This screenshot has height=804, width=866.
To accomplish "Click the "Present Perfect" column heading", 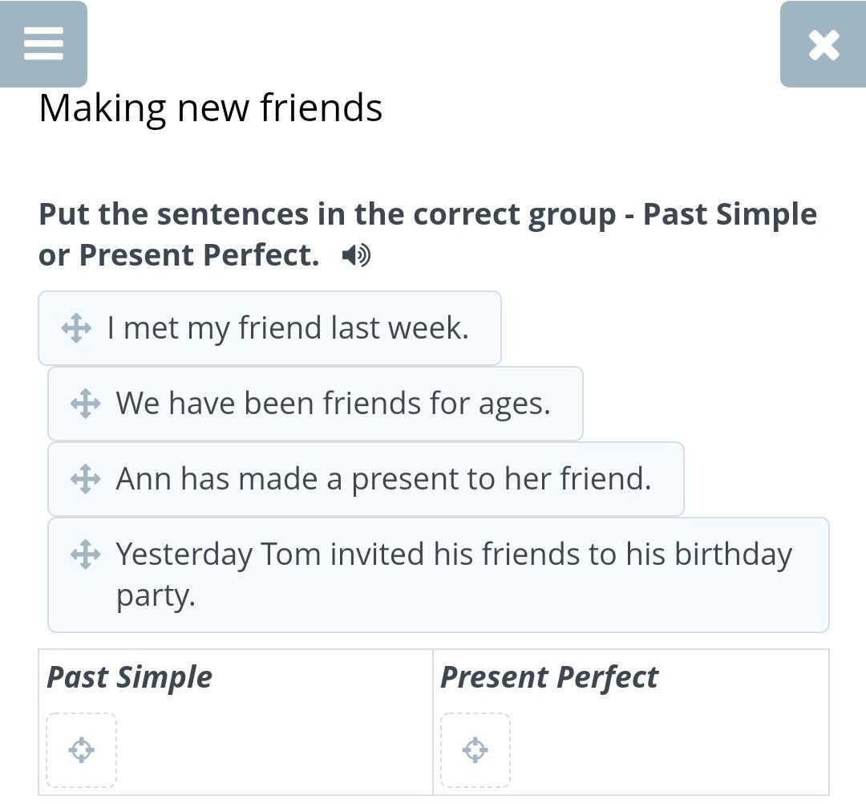I will pos(548,677).
